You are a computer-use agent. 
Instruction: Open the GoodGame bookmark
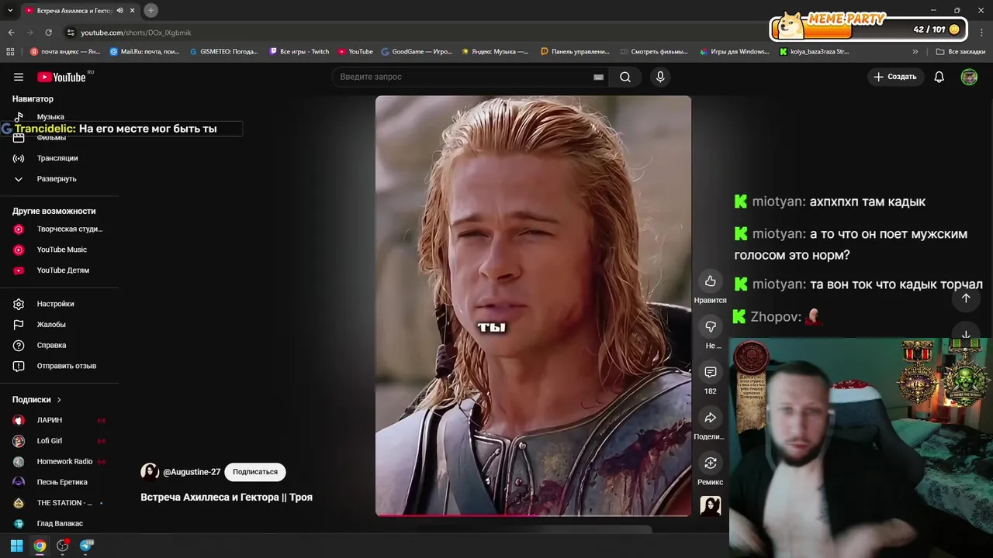(x=417, y=52)
